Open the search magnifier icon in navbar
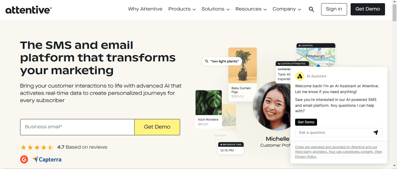Screen dimensions: 397x169 [x=311, y=9]
